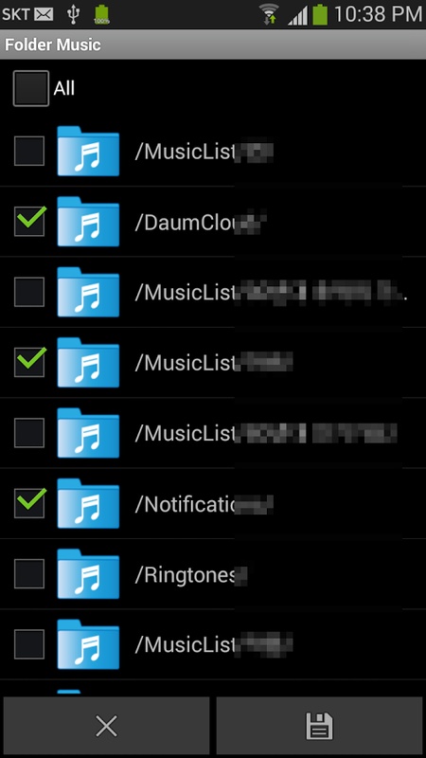Tap the USB icon in status bar
The height and width of the screenshot is (758, 426).
pyautogui.click(x=73, y=14)
